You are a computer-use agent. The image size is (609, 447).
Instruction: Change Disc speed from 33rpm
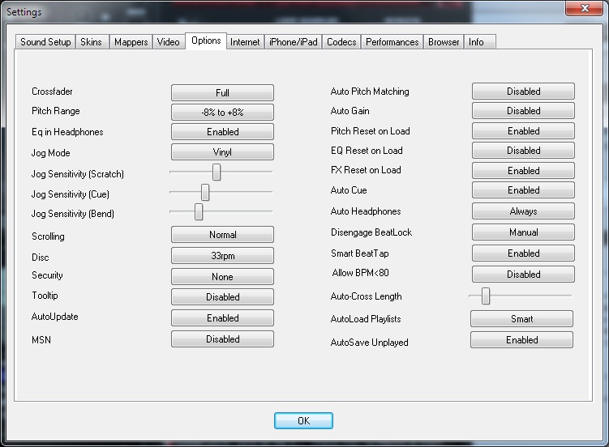point(222,255)
